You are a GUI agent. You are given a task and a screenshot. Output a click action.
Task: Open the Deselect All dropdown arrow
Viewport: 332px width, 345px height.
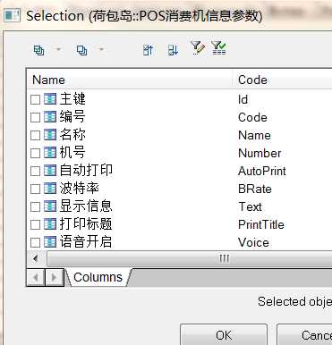click(101, 49)
